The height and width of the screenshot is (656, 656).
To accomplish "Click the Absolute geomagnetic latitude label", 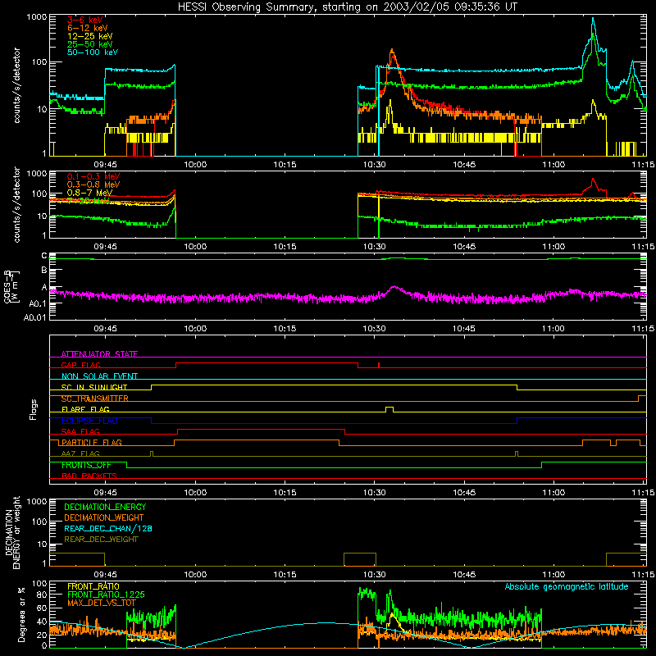I will tap(567, 586).
